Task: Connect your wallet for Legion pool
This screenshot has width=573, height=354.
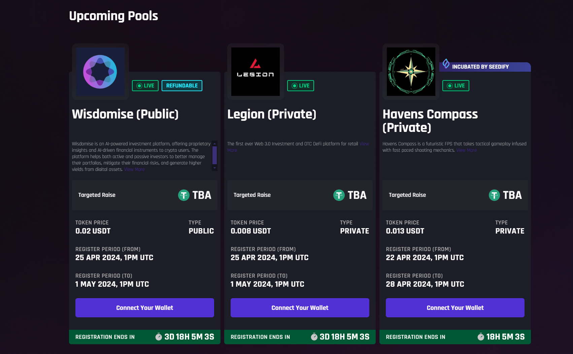Action: (300, 308)
